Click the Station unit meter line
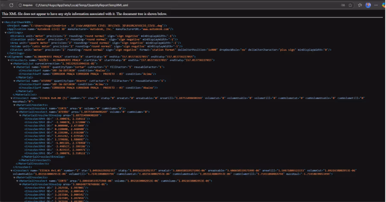 click(x=171, y=49)
